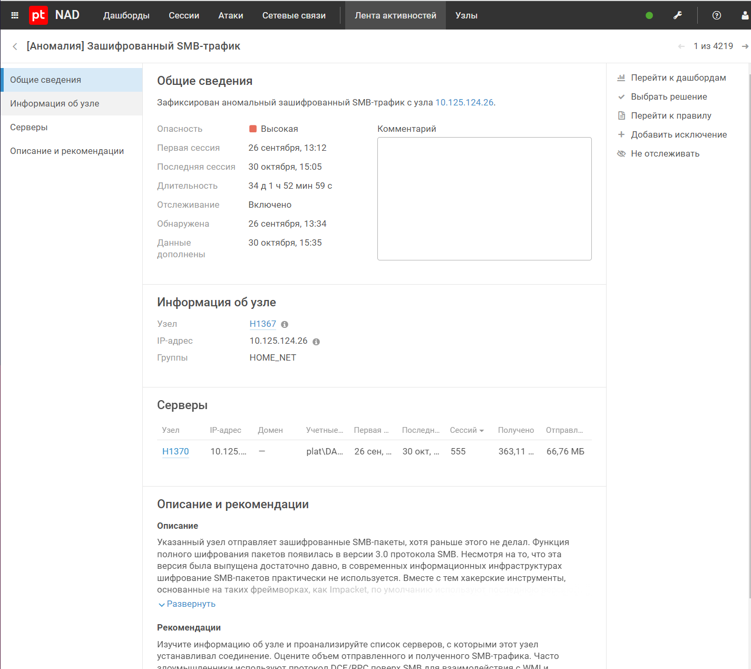Click the document icon beside Перейти к правилу

(x=621, y=115)
